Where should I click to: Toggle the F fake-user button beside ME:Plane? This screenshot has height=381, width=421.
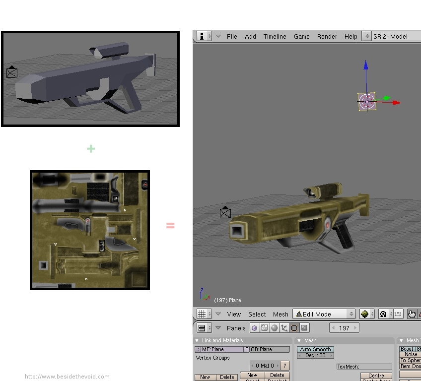click(246, 349)
